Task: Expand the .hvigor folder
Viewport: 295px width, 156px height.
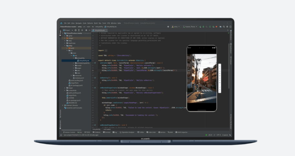Action: click(x=65, y=38)
